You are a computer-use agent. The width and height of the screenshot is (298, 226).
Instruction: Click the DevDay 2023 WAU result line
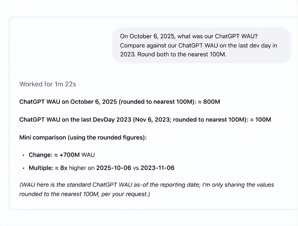(x=145, y=120)
